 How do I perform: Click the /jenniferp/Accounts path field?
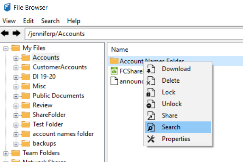point(134,34)
